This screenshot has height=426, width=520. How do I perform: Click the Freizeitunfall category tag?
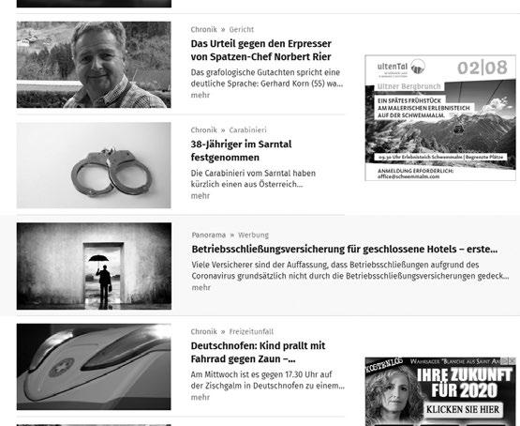(251, 332)
